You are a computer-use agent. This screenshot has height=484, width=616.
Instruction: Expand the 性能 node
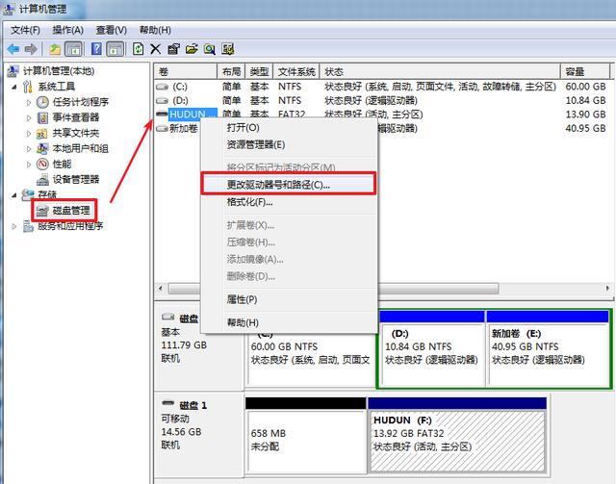tap(29, 164)
